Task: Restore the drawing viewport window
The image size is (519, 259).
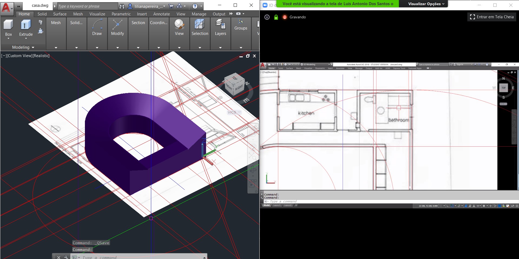Action: [248, 56]
